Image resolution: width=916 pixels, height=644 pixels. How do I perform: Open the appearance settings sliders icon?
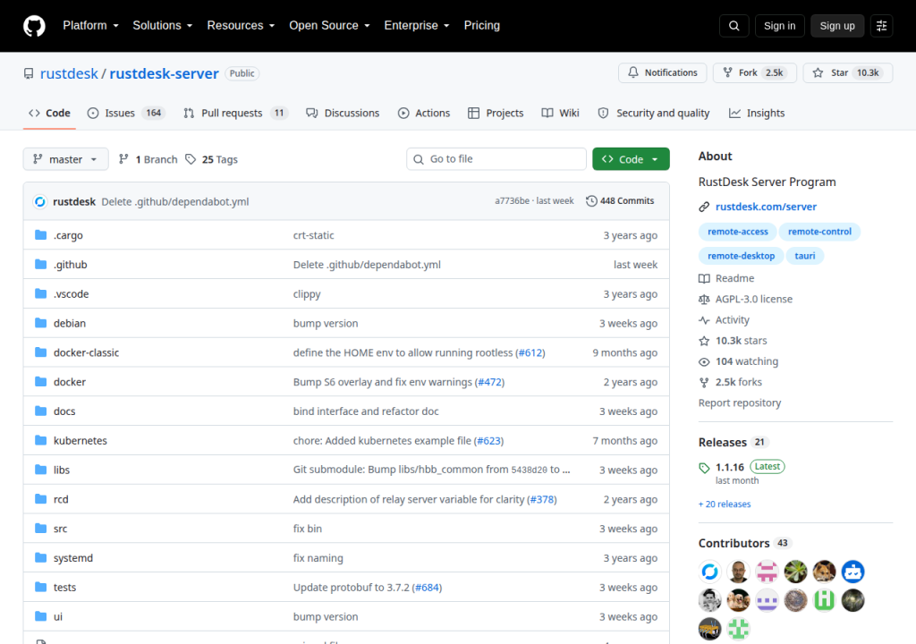(x=881, y=26)
